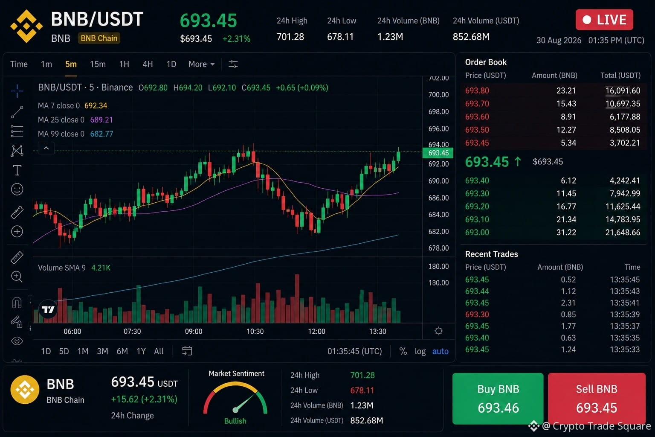The height and width of the screenshot is (437, 655).
Task: Toggle lock all drawings icon
Action: point(17,321)
